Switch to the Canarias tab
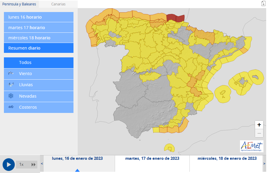268x173 pixels. tap(58, 4)
